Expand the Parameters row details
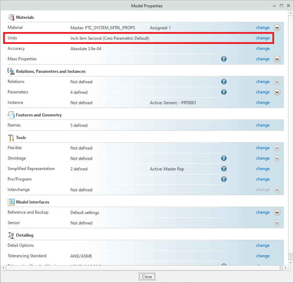 (x=277, y=92)
